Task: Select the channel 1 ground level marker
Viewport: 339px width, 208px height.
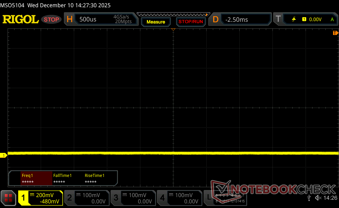Action: (x=4, y=155)
